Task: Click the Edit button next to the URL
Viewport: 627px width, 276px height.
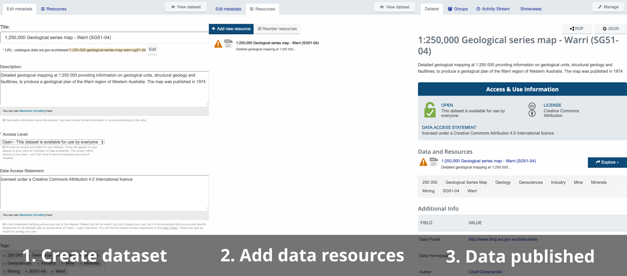Action: 152,49
